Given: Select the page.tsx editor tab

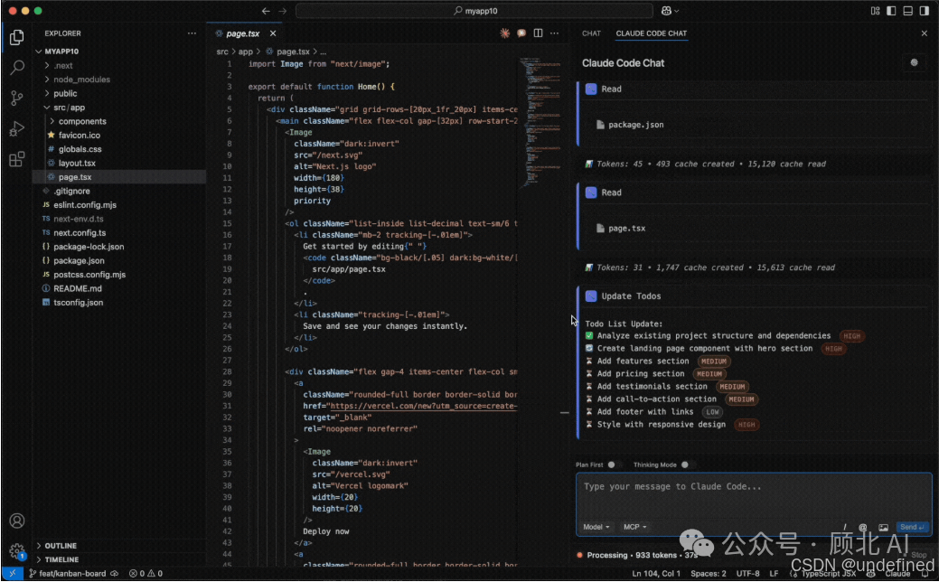Looking at the screenshot, I should 242,33.
